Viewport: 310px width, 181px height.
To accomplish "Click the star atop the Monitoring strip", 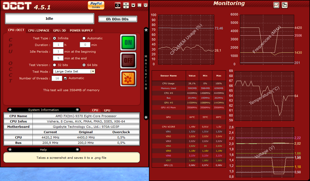I will (x=146, y=30).
